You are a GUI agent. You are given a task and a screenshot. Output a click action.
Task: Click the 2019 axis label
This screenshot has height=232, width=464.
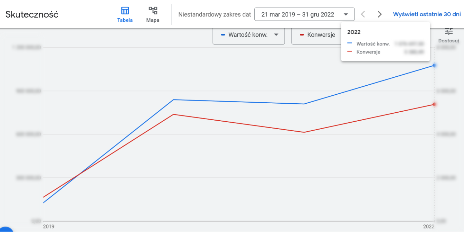click(49, 227)
